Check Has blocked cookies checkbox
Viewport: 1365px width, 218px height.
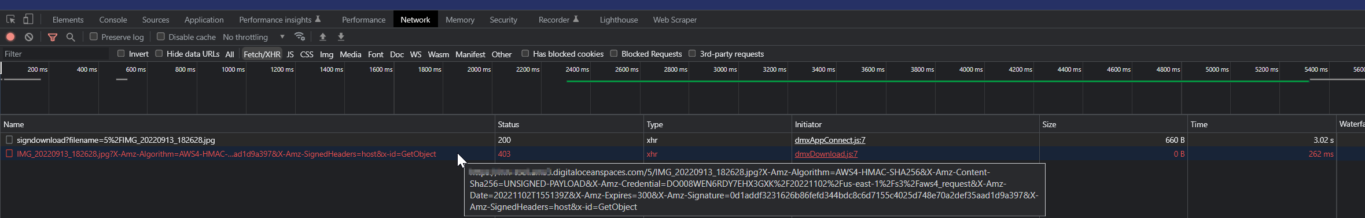[x=525, y=53]
